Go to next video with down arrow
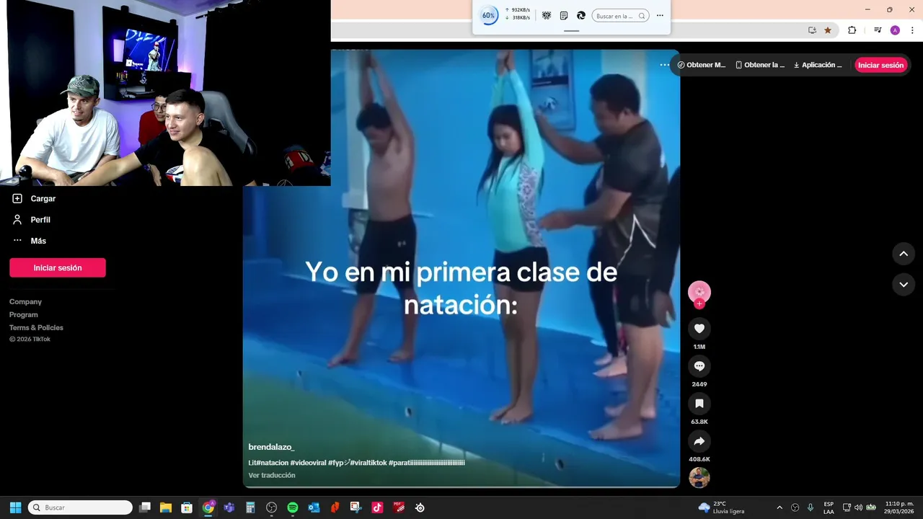This screenshot has width=923, height=519. click(904, 285)
